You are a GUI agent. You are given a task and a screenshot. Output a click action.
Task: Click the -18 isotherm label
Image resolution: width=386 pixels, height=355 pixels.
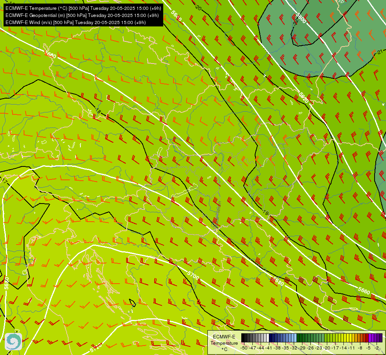97,111
